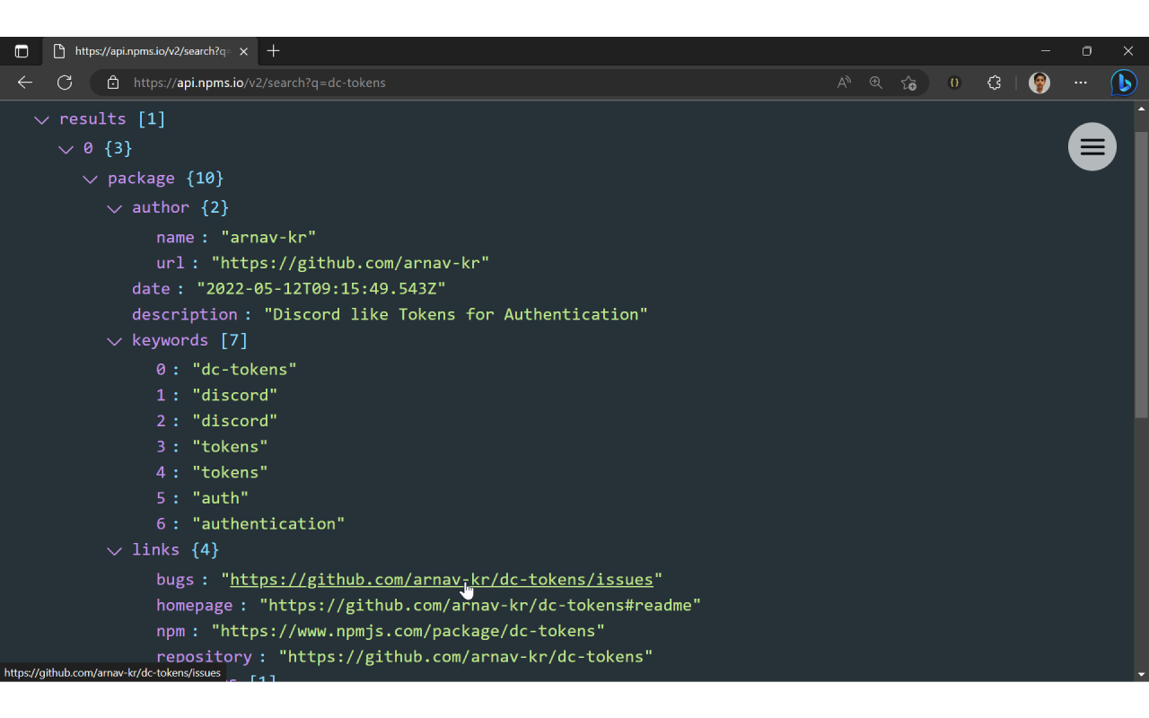
Task: Click the results key label
Action: click(x=92, y=119)
